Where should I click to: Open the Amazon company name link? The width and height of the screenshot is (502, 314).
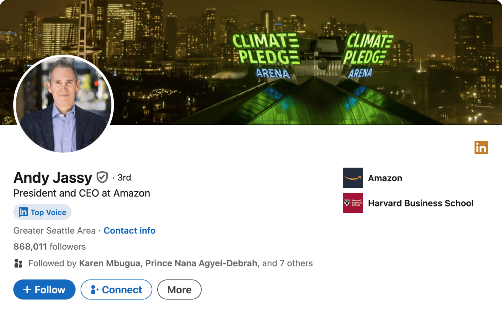[x=385, y=178]
